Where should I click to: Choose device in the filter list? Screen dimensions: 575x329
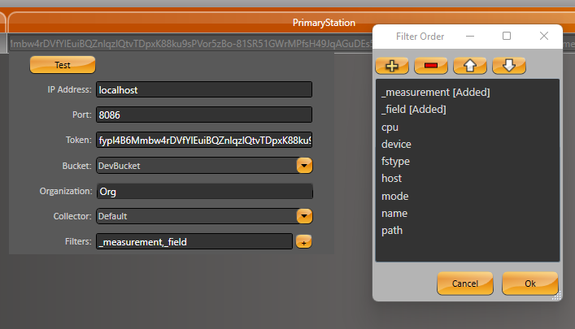395,145
